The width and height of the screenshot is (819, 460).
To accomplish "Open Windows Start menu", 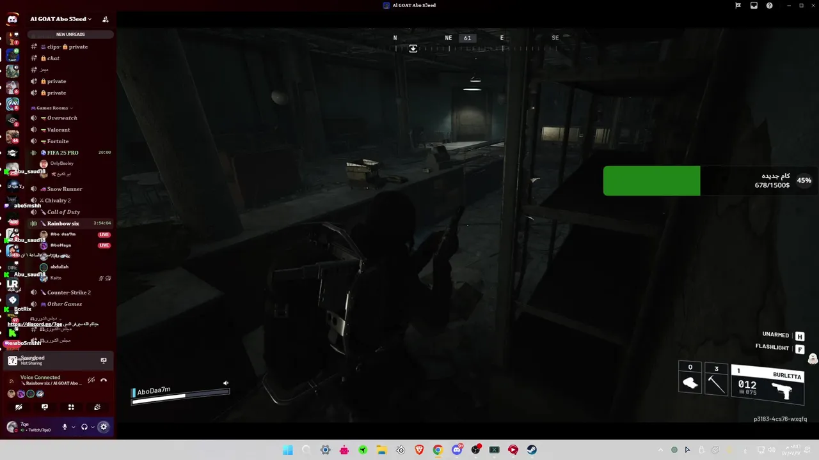I will (288, 450).
